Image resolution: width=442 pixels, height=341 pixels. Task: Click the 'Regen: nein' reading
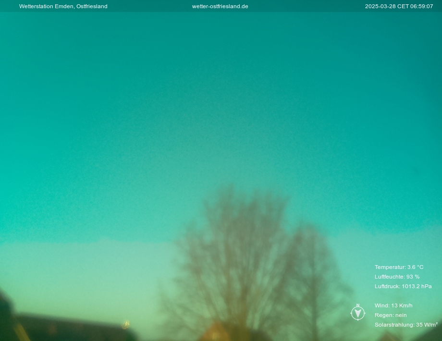[x=391, y=315]
